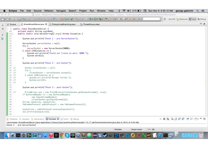Open the Project menu
208x148 pixels.
pos(83,11)
